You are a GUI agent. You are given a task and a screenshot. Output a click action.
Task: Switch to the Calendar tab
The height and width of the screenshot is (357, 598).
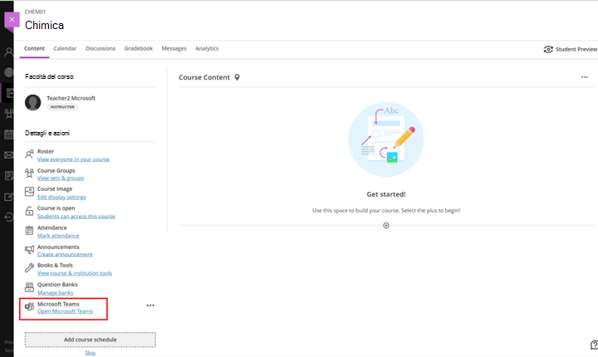click(x=65, y=48)
